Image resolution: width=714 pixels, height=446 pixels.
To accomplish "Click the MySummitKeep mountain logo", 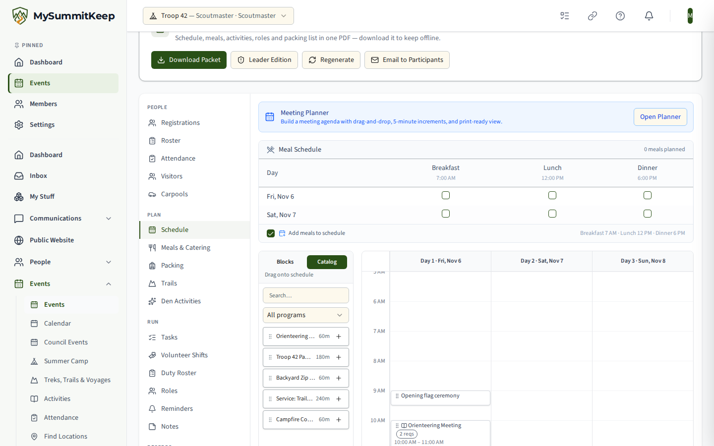I will [20, 16].
